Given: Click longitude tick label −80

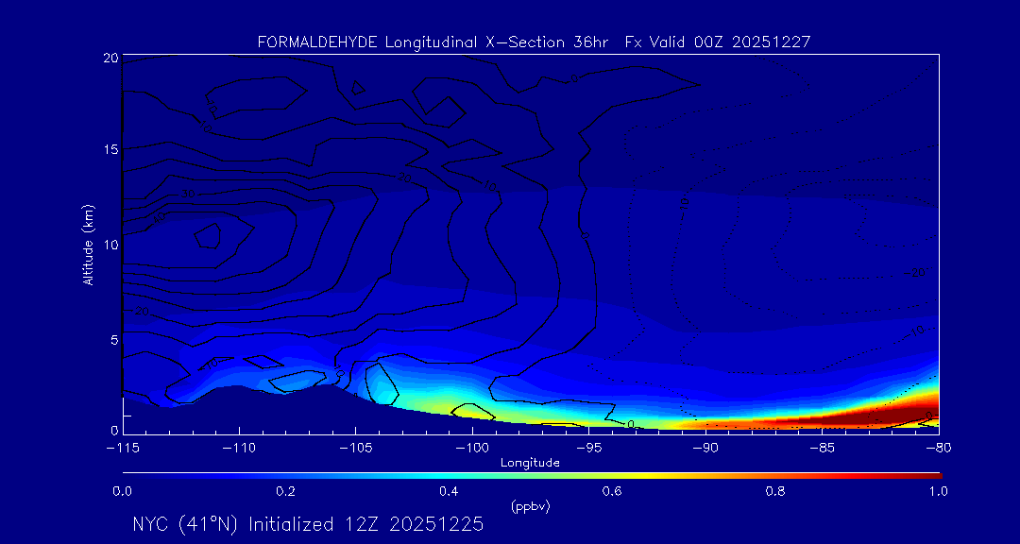Looking at the screenshot, I should pos(938,449).
